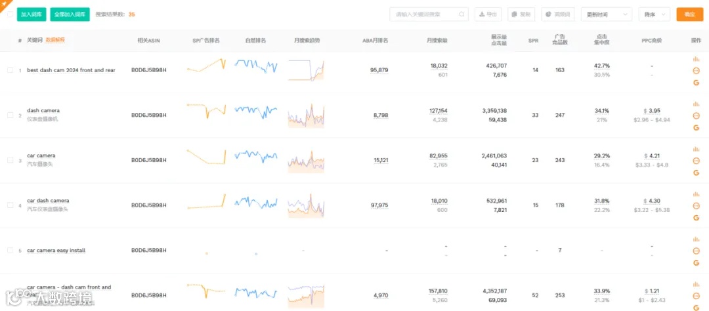Click the ABA月排名 column header
Screen dimensions: 709x311
(376, 40)
